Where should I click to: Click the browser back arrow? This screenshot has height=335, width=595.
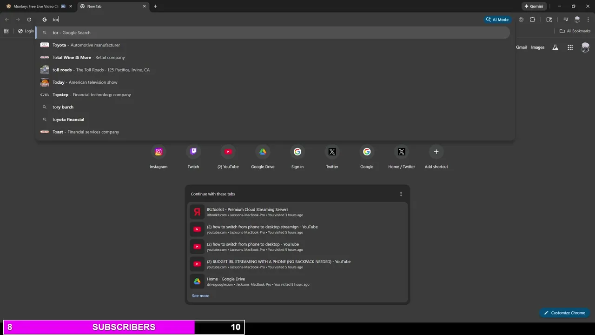click(7, 20)
